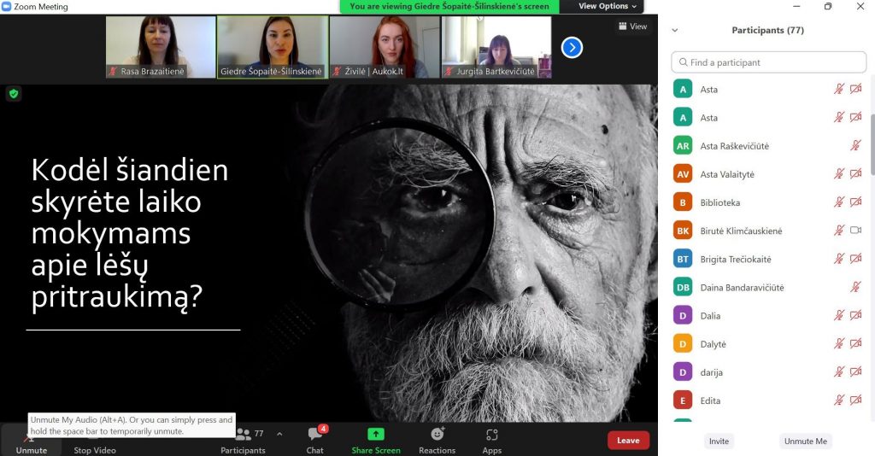Image resolution: width=875 pixels, height=456 pixels.
Task: Click Asta Valaitytė's video-off icon
Action: pyautogui.click(x=855, y=174)
